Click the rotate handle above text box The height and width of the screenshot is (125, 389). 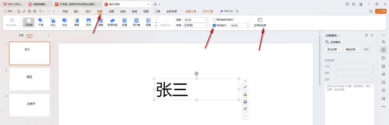click(x=196, y=74)
